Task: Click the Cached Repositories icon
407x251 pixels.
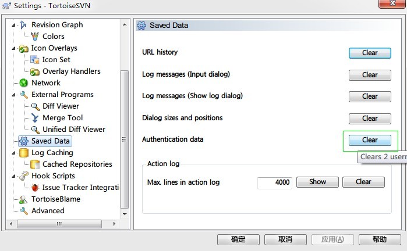Action: 35,164
